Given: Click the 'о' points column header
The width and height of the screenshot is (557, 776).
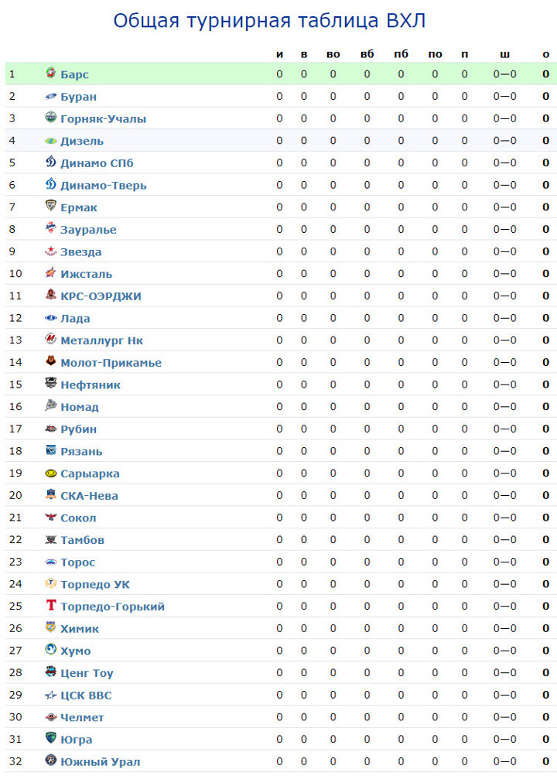Looking at the screenshot, I should (x=546, y=54).
